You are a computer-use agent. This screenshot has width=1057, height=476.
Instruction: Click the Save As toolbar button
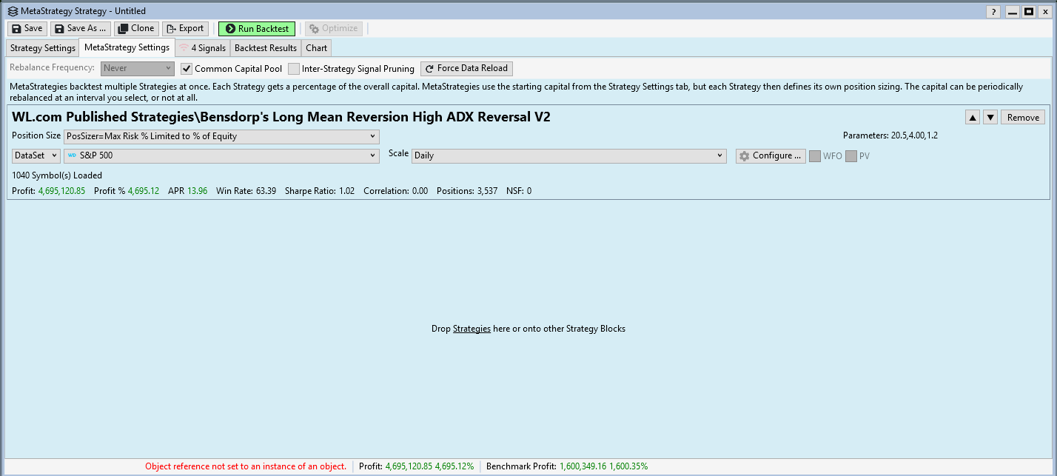coord(81,28)
